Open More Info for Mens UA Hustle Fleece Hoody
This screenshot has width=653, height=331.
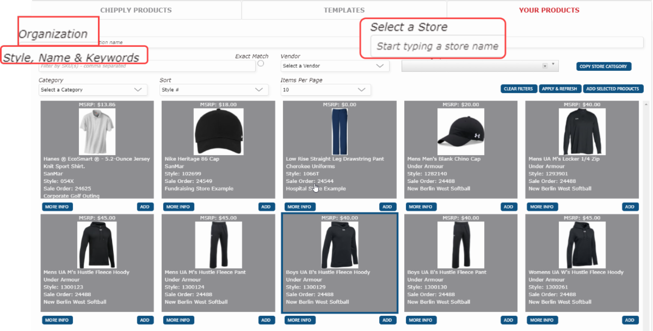click(57, 320)
